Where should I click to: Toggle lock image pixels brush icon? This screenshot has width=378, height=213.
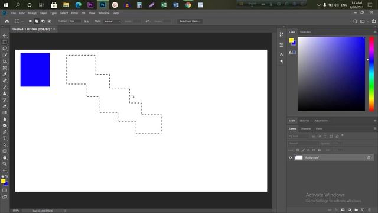point(303,150)
